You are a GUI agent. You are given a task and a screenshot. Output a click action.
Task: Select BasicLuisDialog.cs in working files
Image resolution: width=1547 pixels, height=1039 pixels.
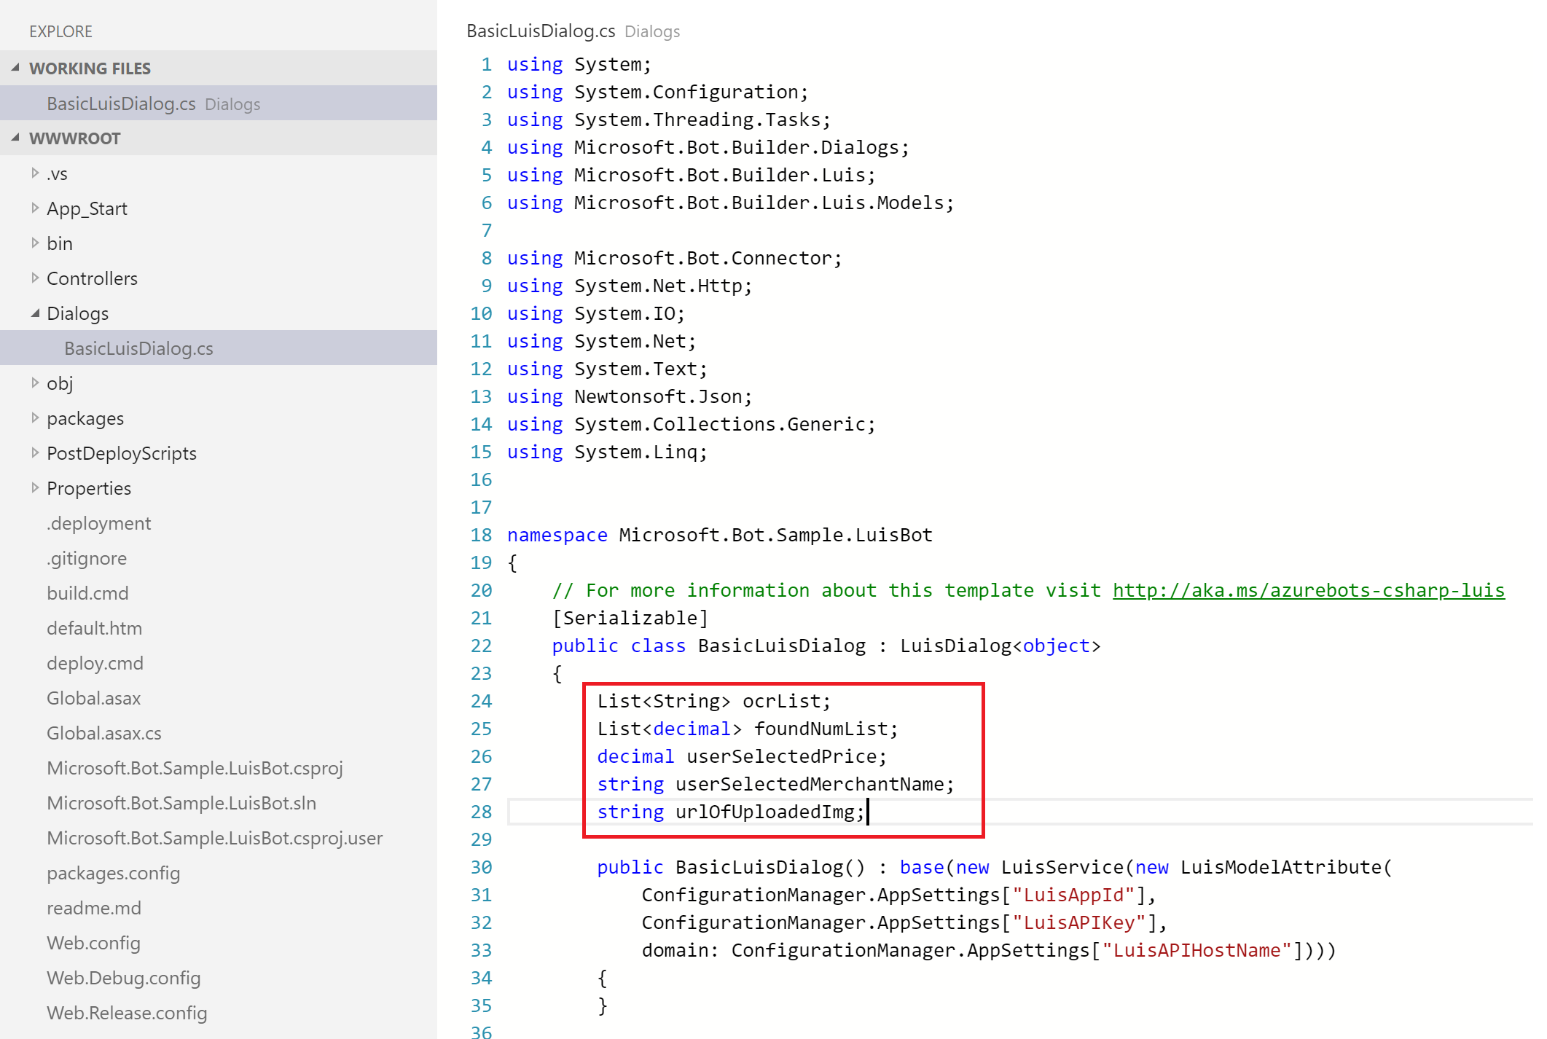(219, 103)
